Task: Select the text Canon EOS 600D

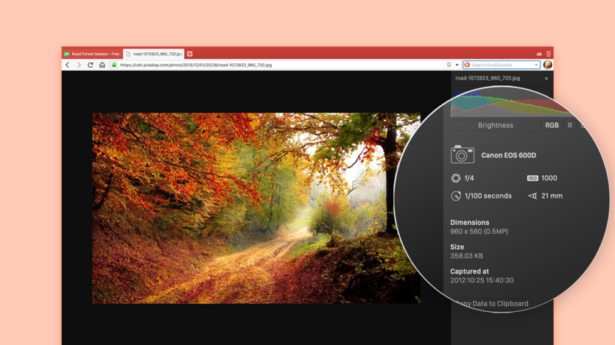Action: tap(509, 155)
